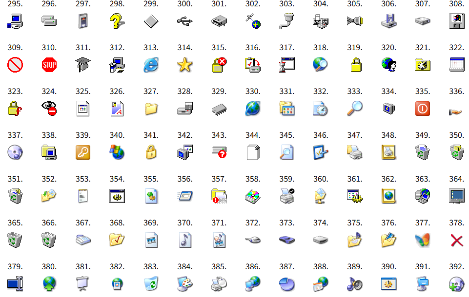
Task: Click the yellow question mark icon 298
Action: pos(117,21)
